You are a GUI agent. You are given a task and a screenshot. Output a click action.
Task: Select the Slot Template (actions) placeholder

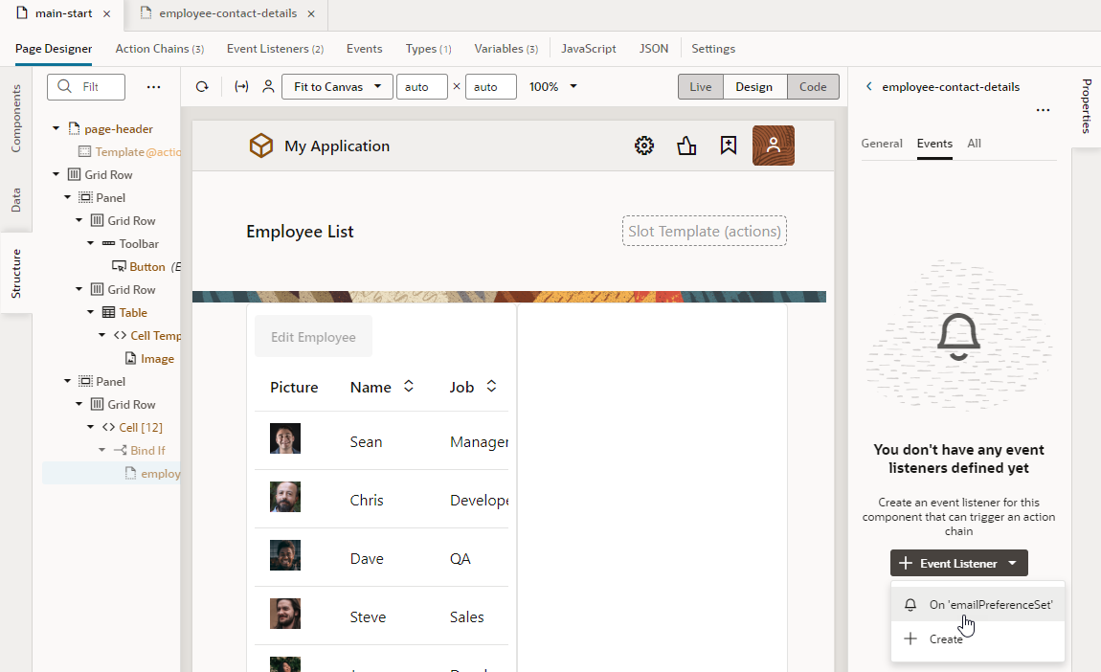tap(705, 231)
